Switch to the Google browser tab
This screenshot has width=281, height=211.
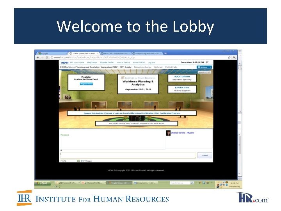click(52, 54)
